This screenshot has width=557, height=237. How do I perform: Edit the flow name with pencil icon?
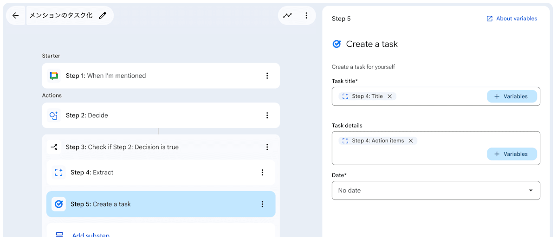tap(103, 15)
